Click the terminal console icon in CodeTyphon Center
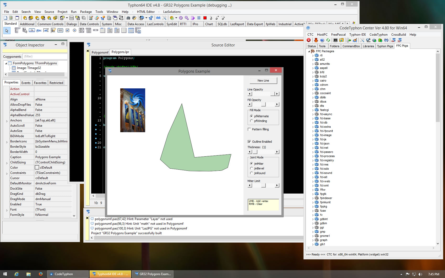The image size is (445, 278). click(335, 40)
